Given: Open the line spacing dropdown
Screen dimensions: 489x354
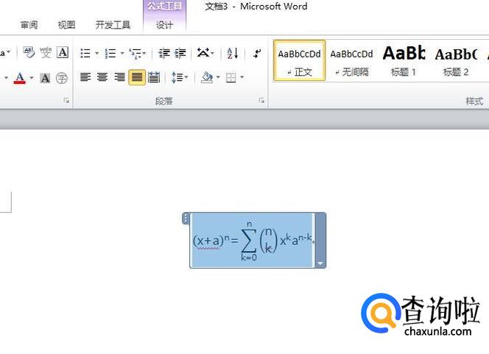Looking at the screenshot, I should click(179, 77).
